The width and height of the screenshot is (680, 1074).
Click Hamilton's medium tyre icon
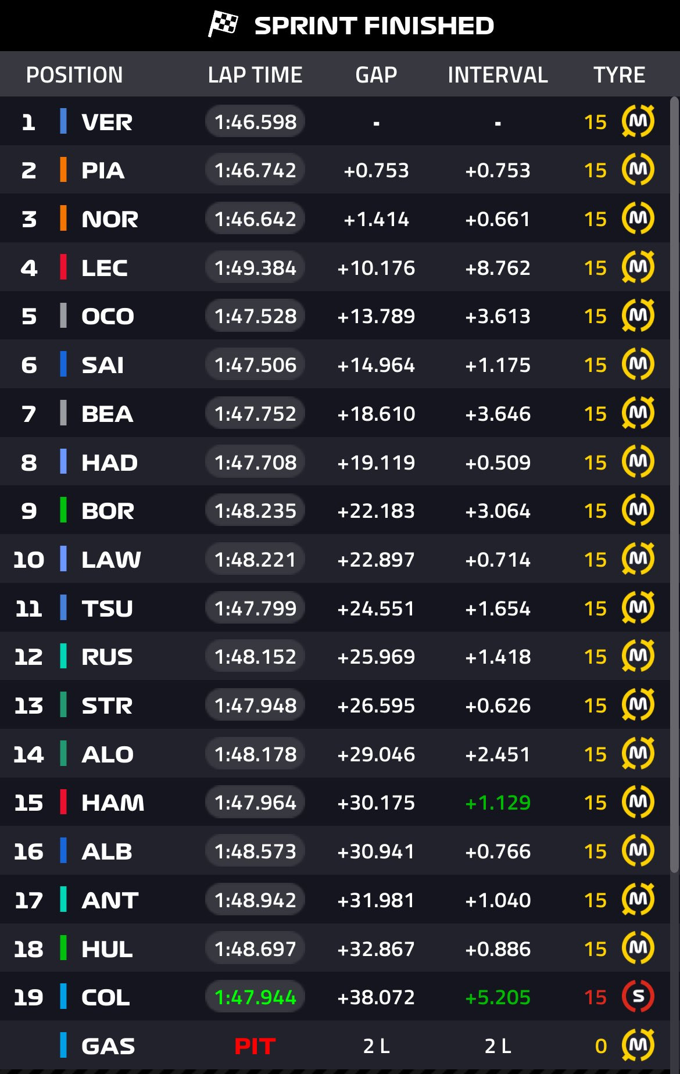[x=638, y=802]
